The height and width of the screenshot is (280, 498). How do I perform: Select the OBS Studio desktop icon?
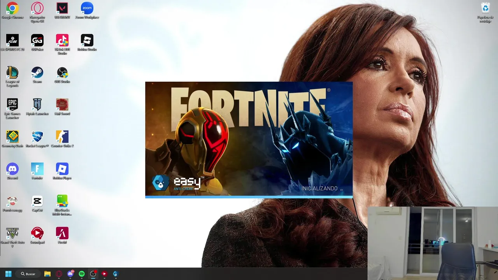[x=62, y=75]
